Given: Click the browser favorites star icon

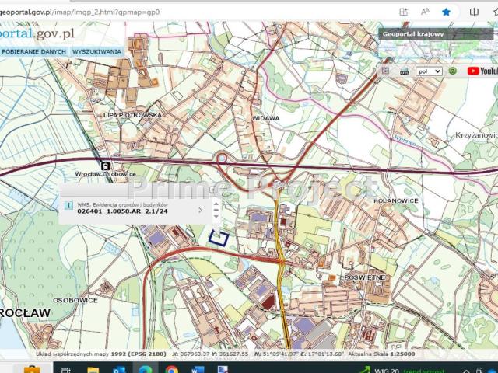Looking at the screenshot, I should [x=446, y=12].
